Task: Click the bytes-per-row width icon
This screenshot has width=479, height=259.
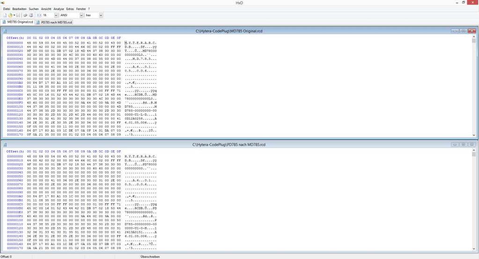Action: (39, 15)
